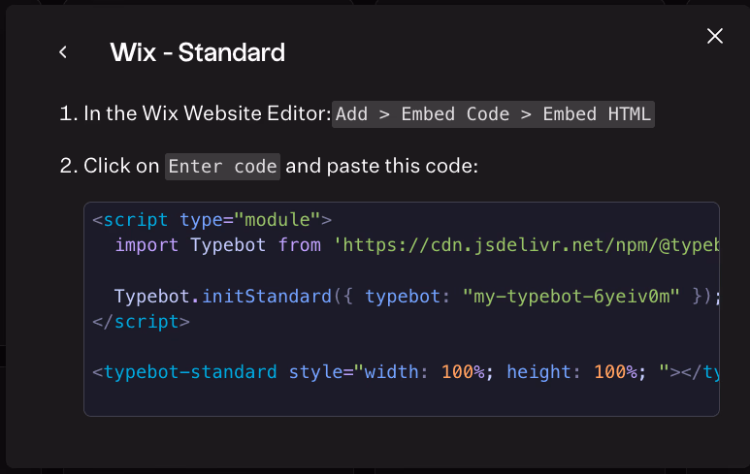750x474 pixels.
Task: Click the "Wix - Standard" heading
Action: (197, 52)
